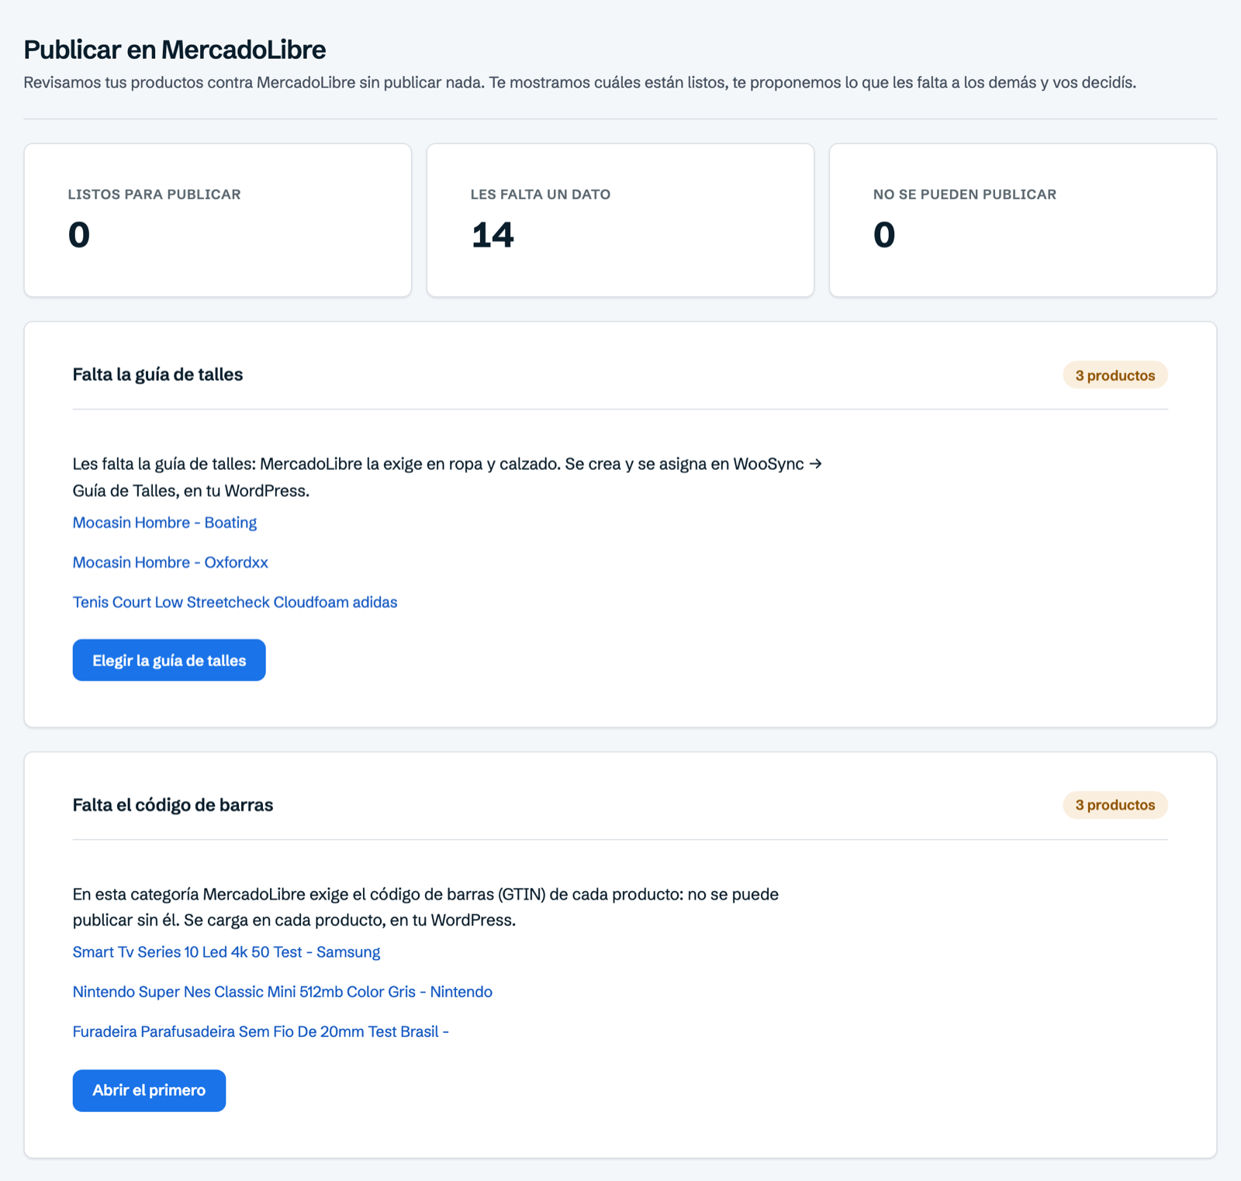
Task: Click the 'Falta el código de barras' heading
Action: (x=173, y=805)
